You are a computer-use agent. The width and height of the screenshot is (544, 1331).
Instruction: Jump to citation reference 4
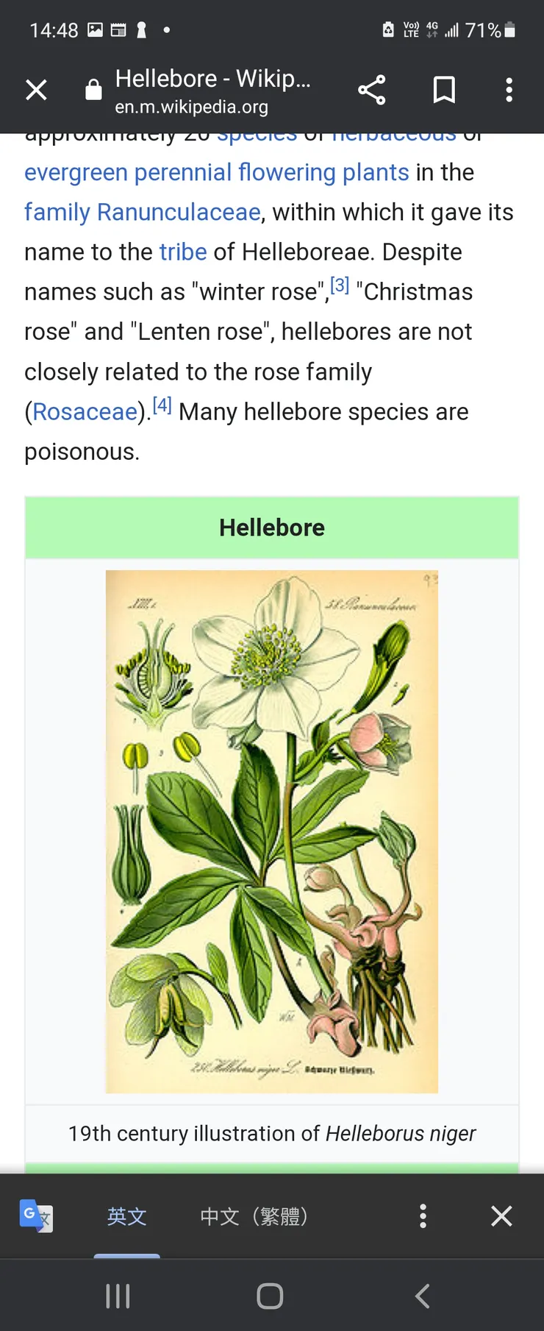point(162,405)
